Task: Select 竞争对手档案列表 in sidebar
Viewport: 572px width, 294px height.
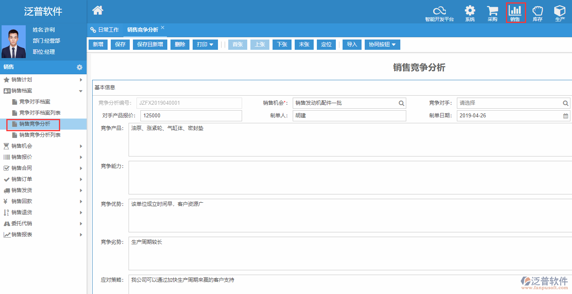Action: point(40,113)
